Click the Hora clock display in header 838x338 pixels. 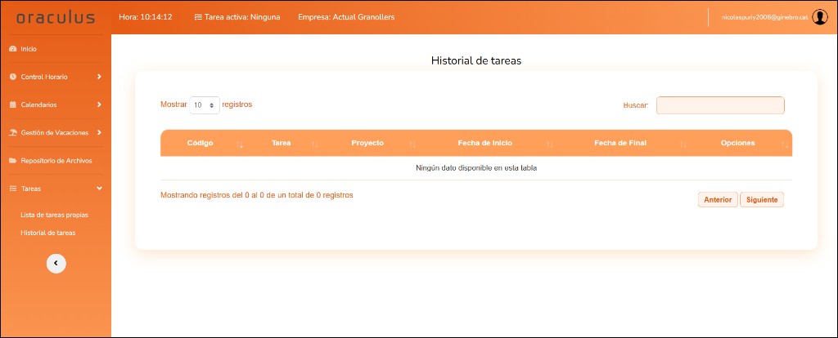146,17
